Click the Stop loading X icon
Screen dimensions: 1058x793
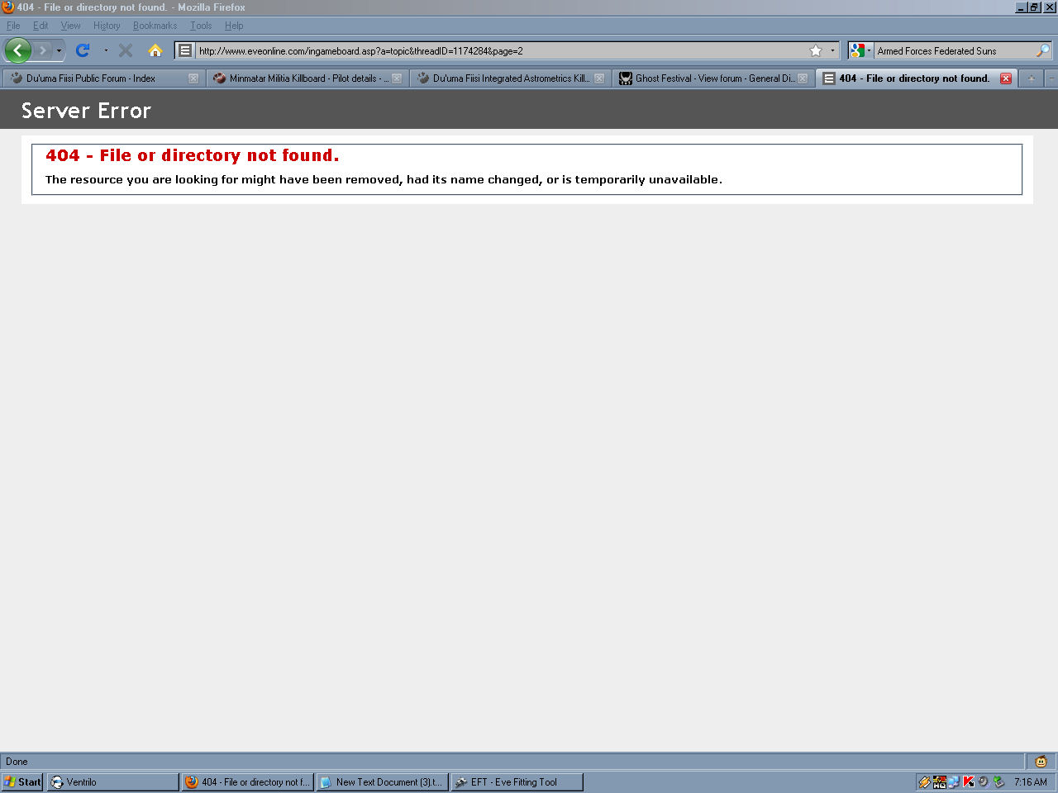pos(126,50)
